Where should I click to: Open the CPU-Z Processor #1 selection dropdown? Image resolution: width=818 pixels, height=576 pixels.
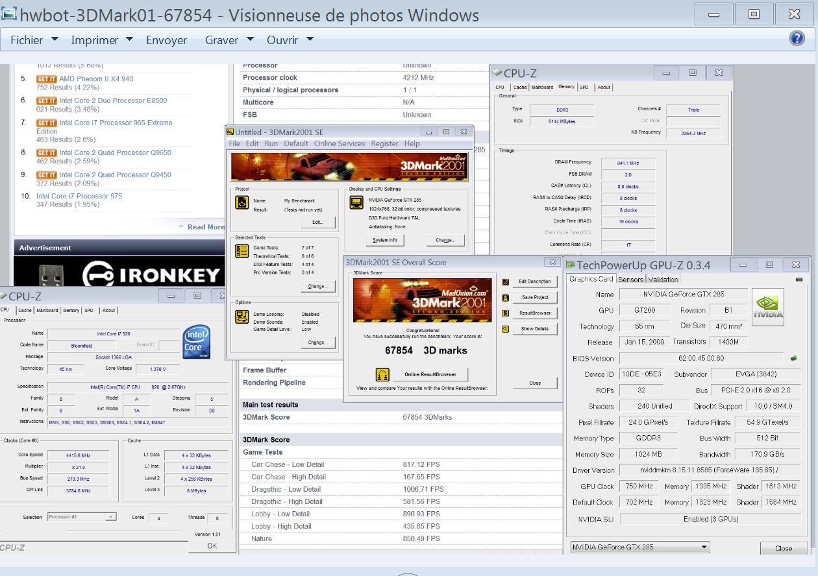pyautogui.click(x=82, y=517)
